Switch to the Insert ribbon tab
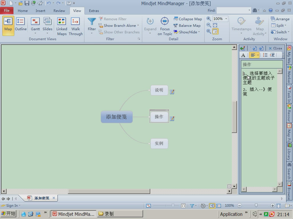The height and width of the screenshot is (219, 293). point(40,11)
